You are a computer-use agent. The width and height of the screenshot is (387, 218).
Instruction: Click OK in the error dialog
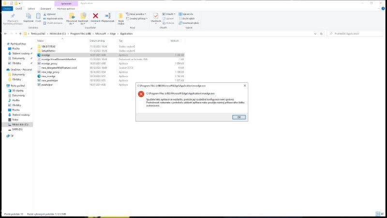coord(239,117)
